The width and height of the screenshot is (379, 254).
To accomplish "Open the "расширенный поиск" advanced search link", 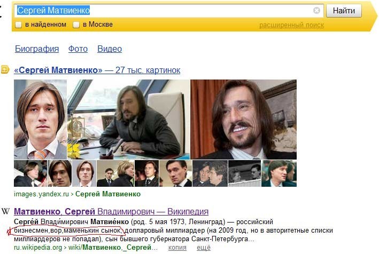I will click(291, 25).
